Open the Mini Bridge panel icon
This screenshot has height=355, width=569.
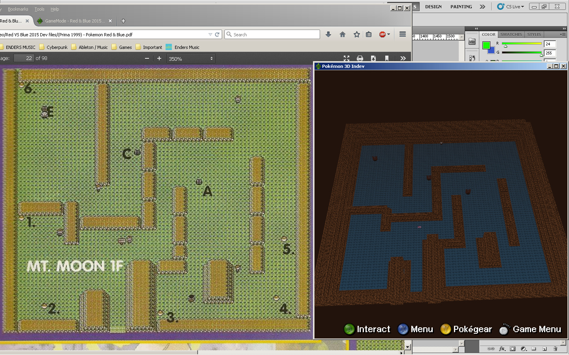(472, 42)
